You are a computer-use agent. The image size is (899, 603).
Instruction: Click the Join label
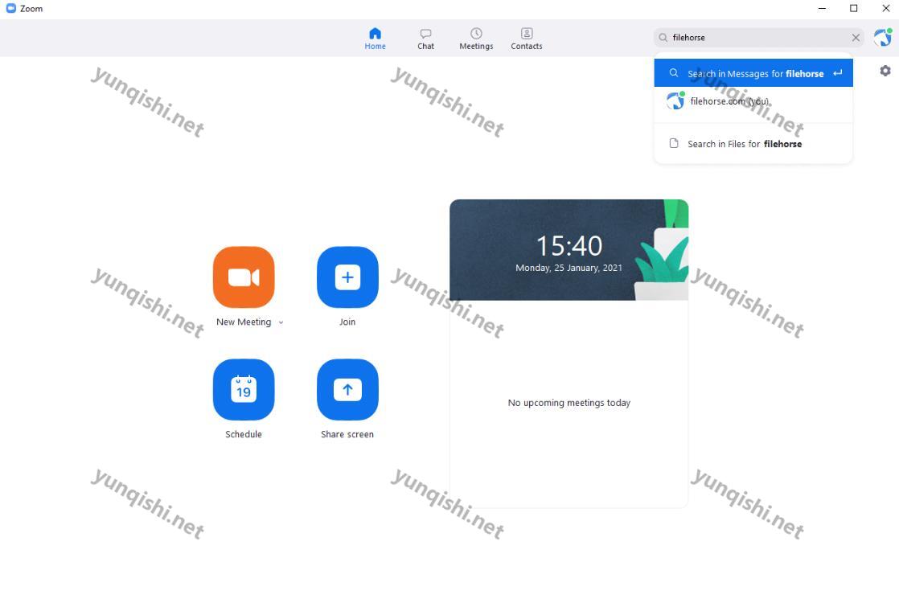tap(347, 322)
